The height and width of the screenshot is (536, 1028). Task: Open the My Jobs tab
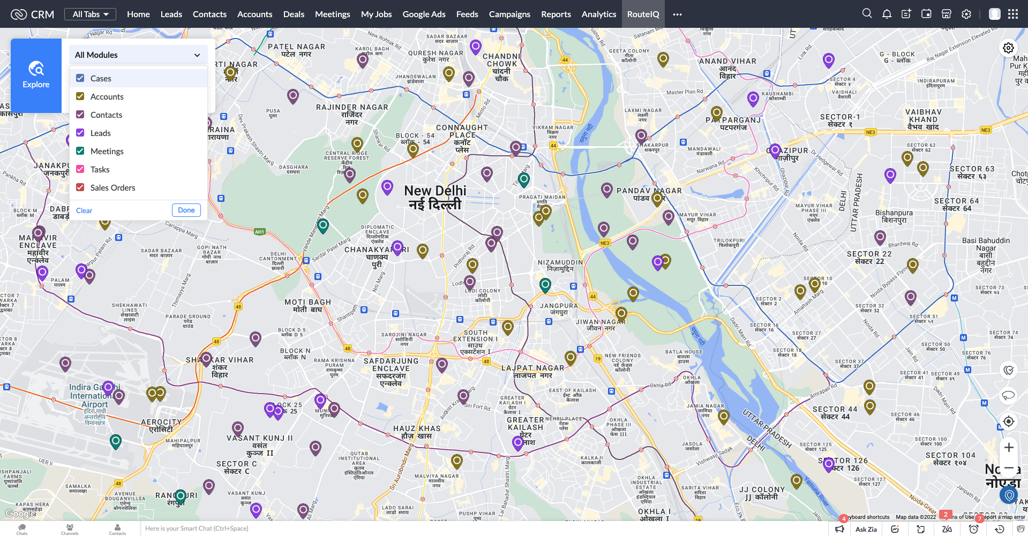pos(376,14)
